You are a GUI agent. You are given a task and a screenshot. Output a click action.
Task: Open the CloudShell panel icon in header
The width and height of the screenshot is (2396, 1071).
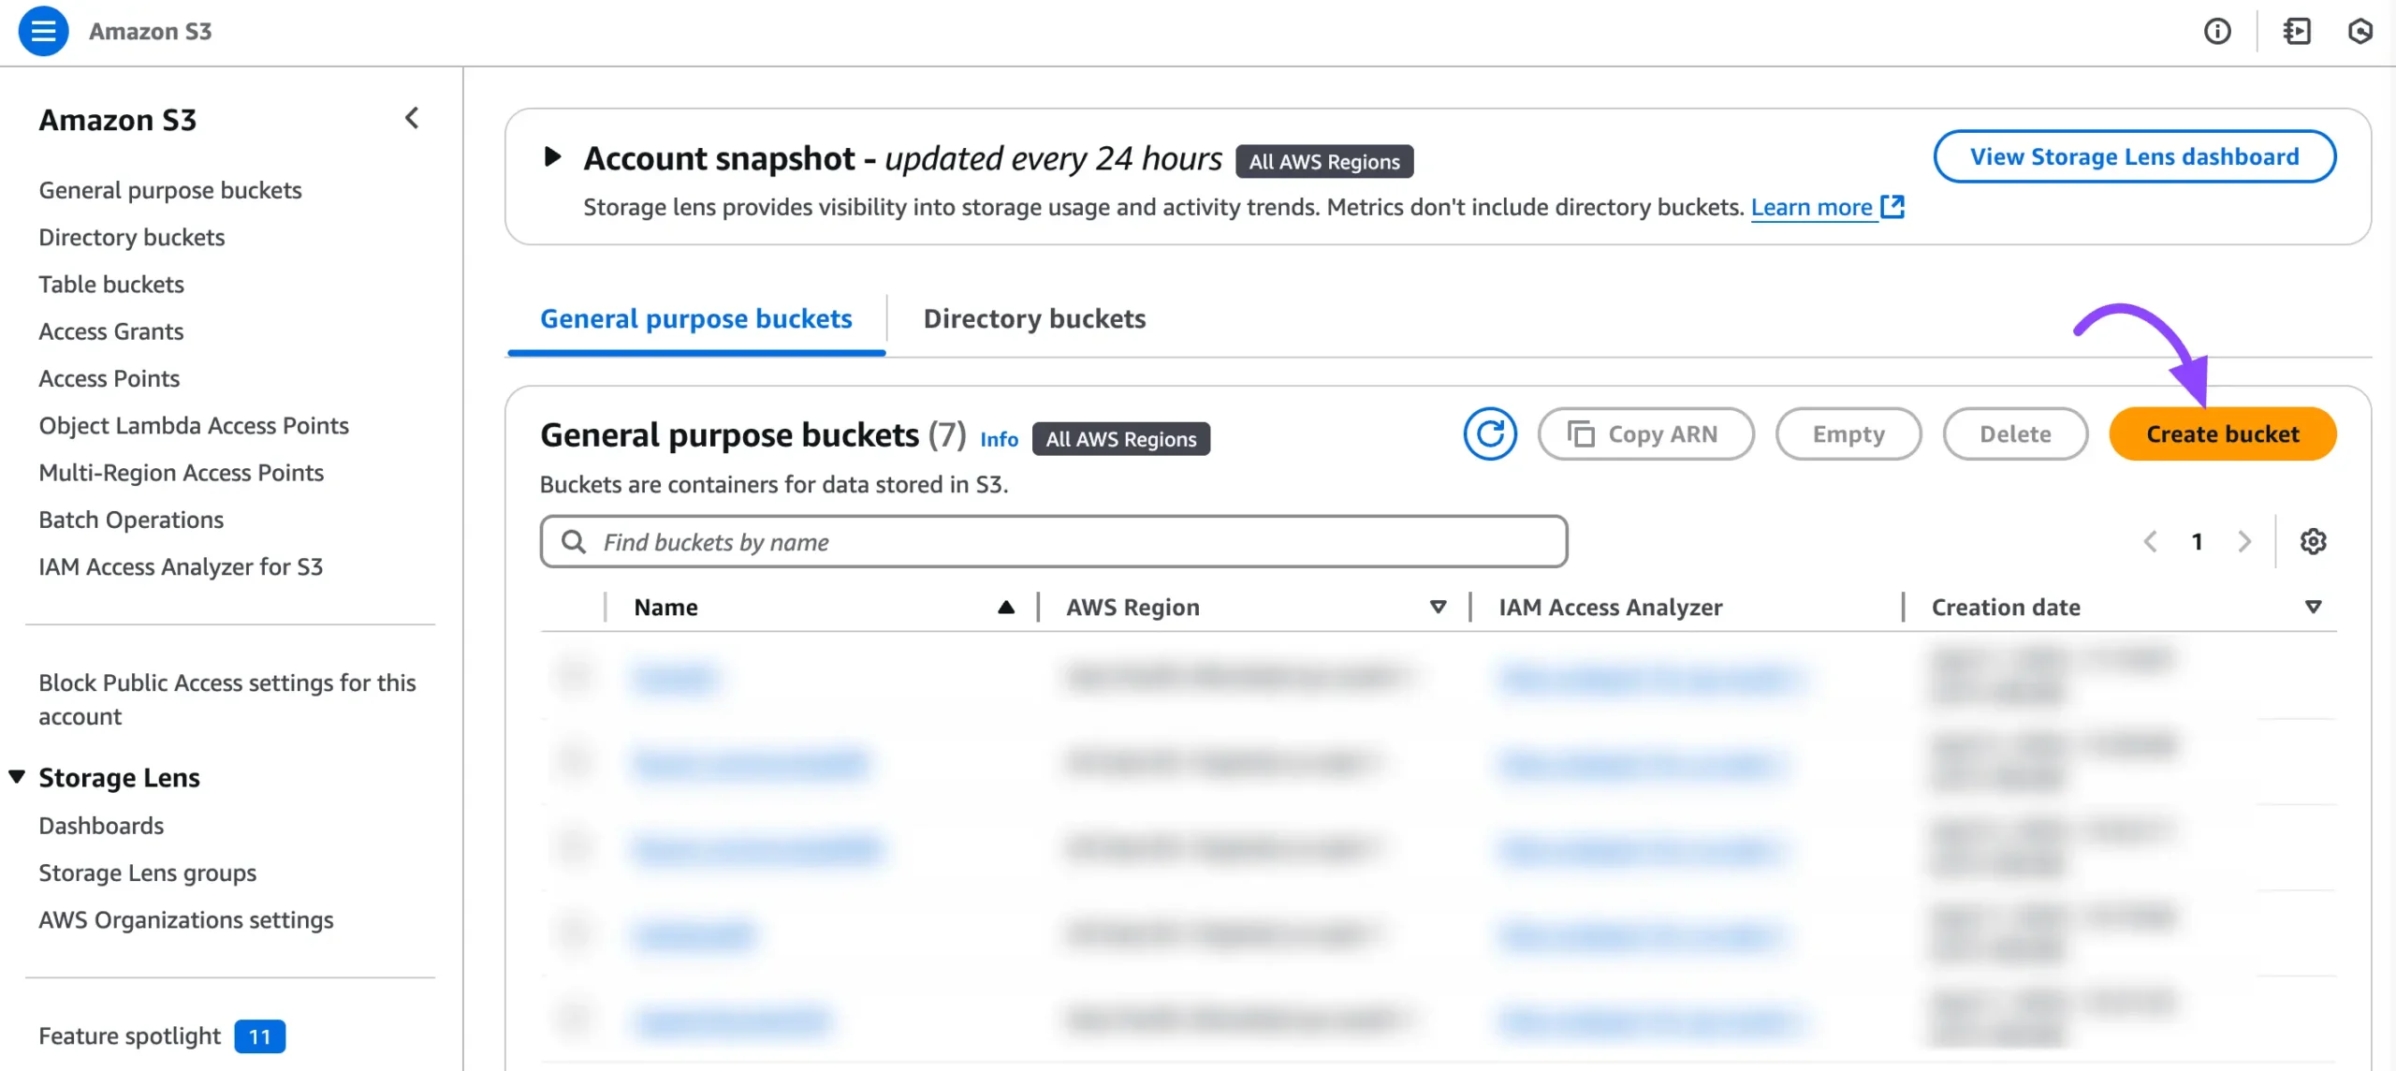coord(2297,31)
